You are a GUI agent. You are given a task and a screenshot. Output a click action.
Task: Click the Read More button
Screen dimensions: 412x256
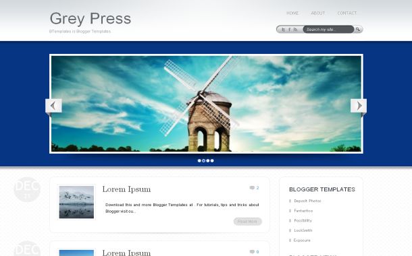[x=247, y=222]
